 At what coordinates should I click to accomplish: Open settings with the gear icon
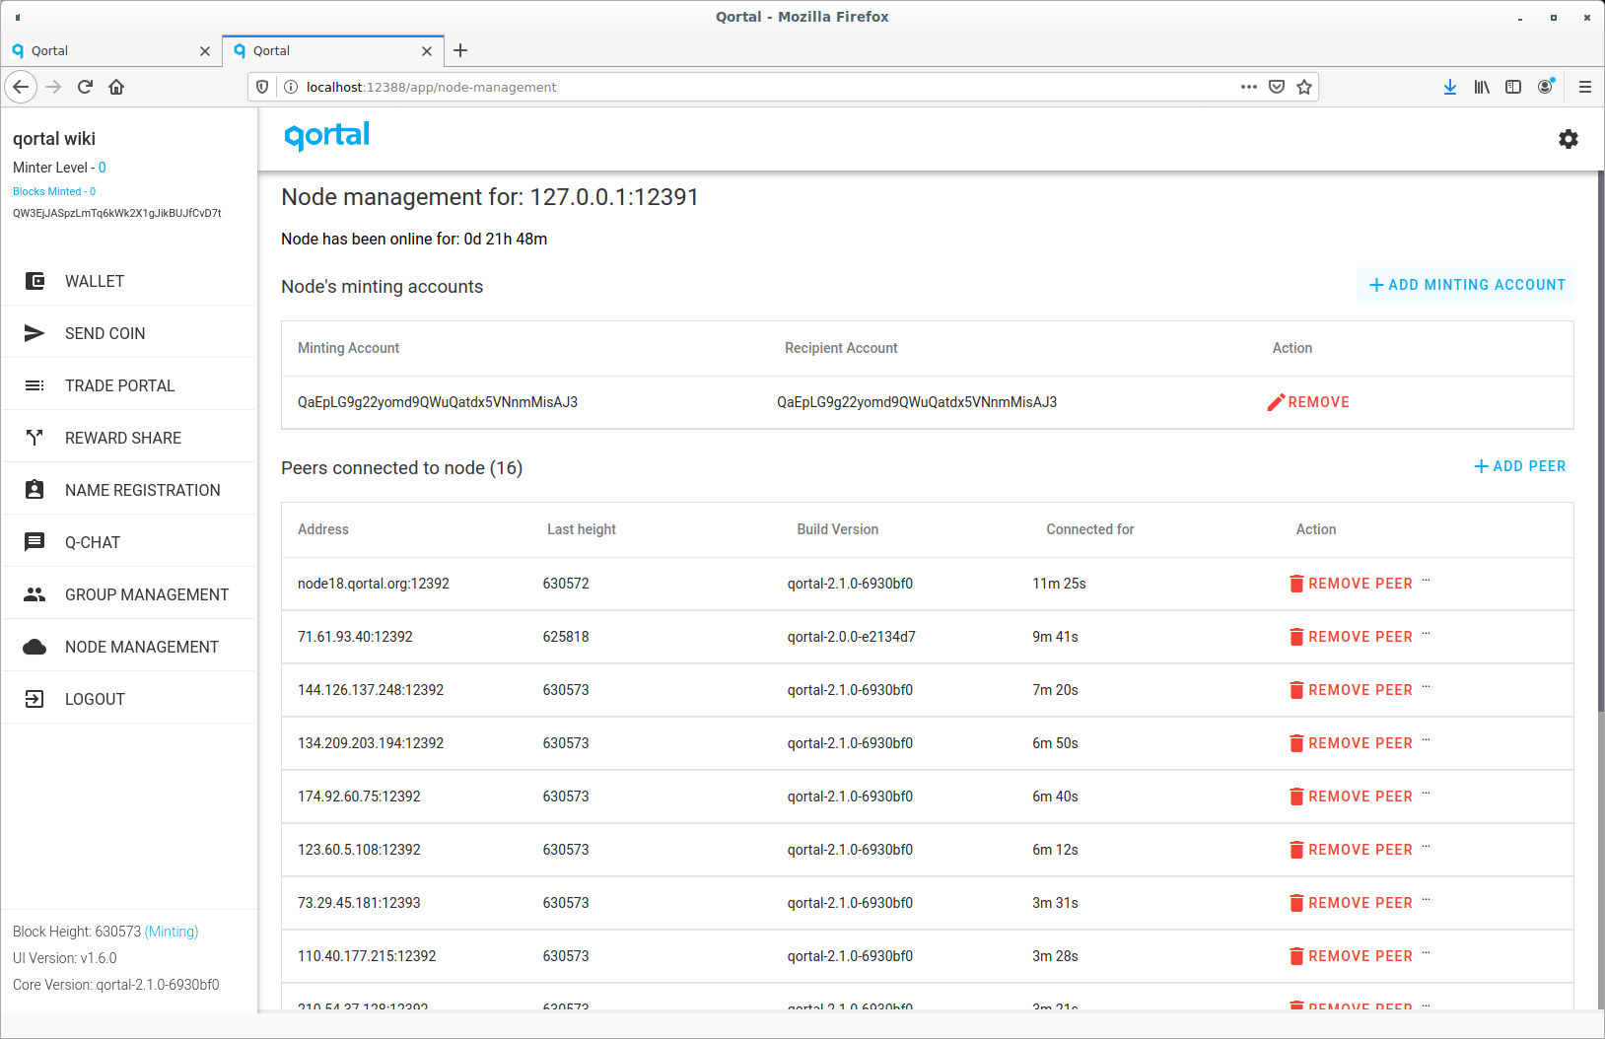(1569, 139)
